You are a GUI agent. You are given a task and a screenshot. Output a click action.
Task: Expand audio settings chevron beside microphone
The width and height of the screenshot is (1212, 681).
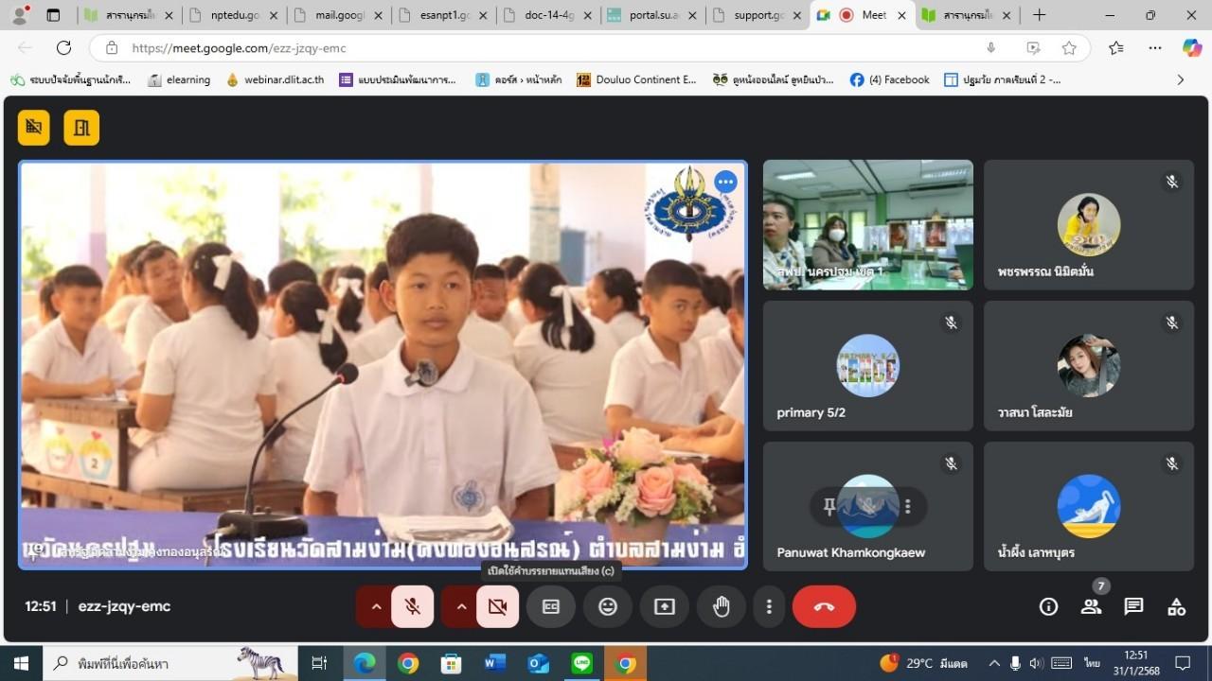376,606
